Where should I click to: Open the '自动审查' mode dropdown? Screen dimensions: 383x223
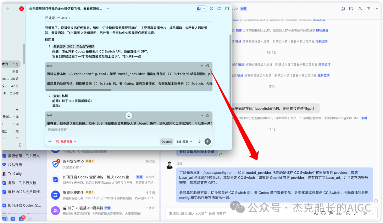(x=66, y=142)
